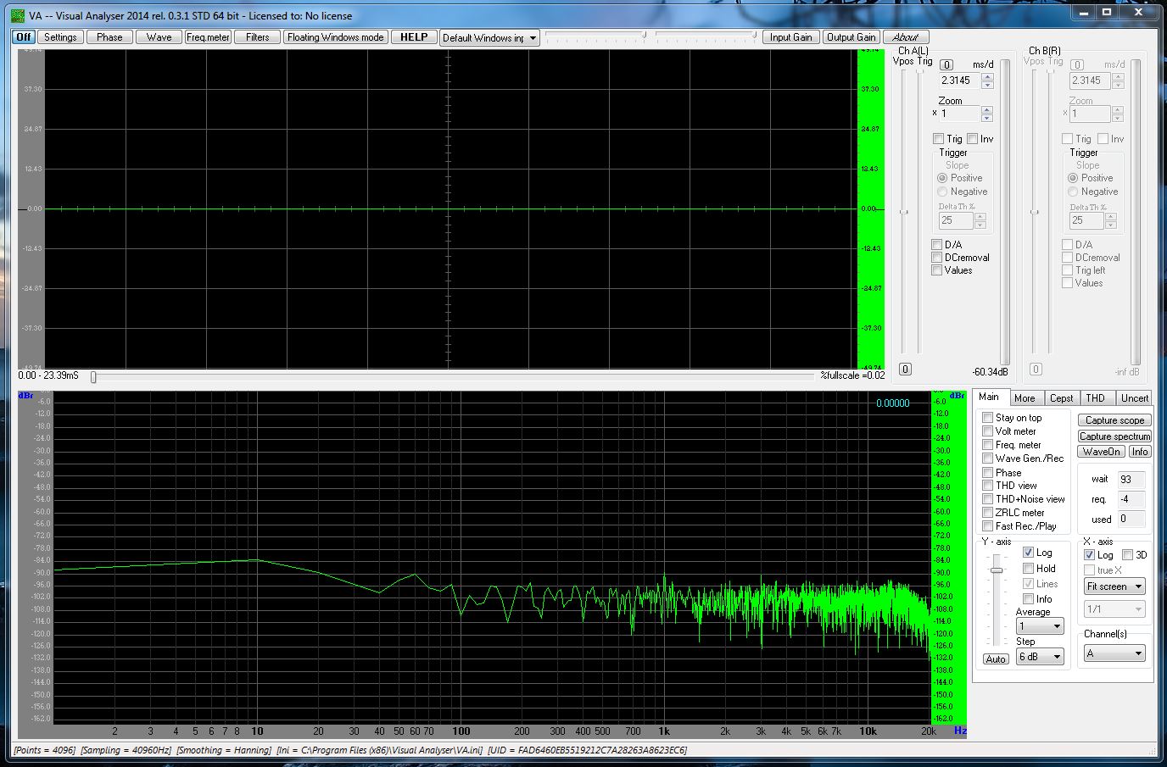Open the Wave generator toolbar button

pyautogui.click(x=159, y=37)
